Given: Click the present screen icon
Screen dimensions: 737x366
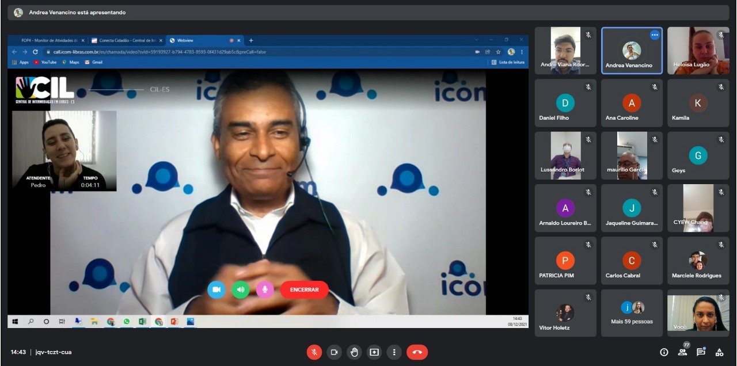Looking at the screenshot, I should click(x=374, y=352).
